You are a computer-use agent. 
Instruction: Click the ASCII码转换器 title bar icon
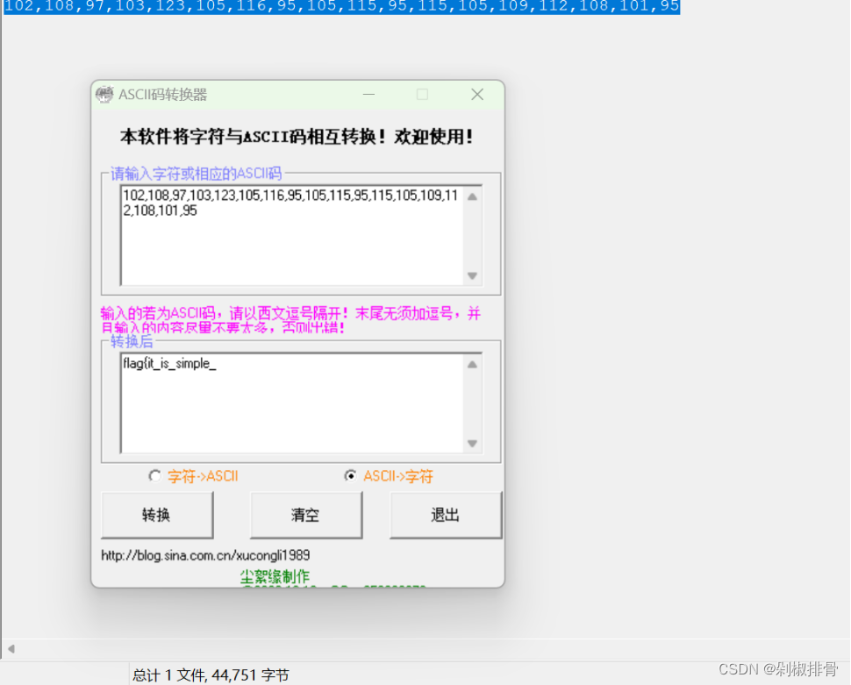104,94
